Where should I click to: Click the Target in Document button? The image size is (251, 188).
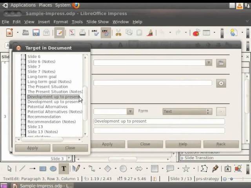pyautogui.click(x=221, y=83)
